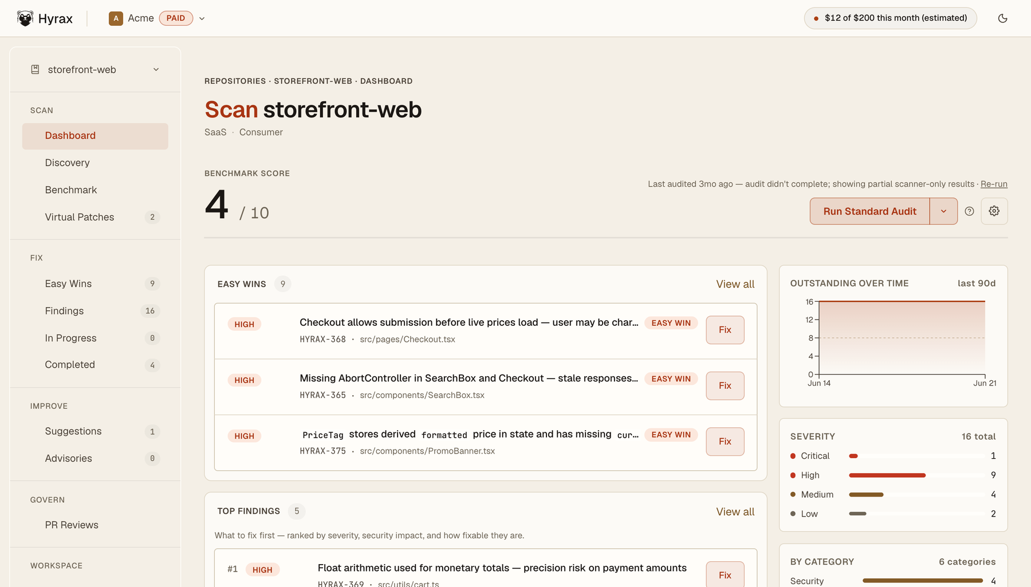
Task: Run Standard Audit
Action: [x=869, y=211]
